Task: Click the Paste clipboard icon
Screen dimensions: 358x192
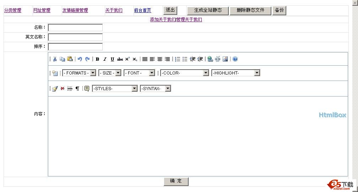Action: pos(70,59)
